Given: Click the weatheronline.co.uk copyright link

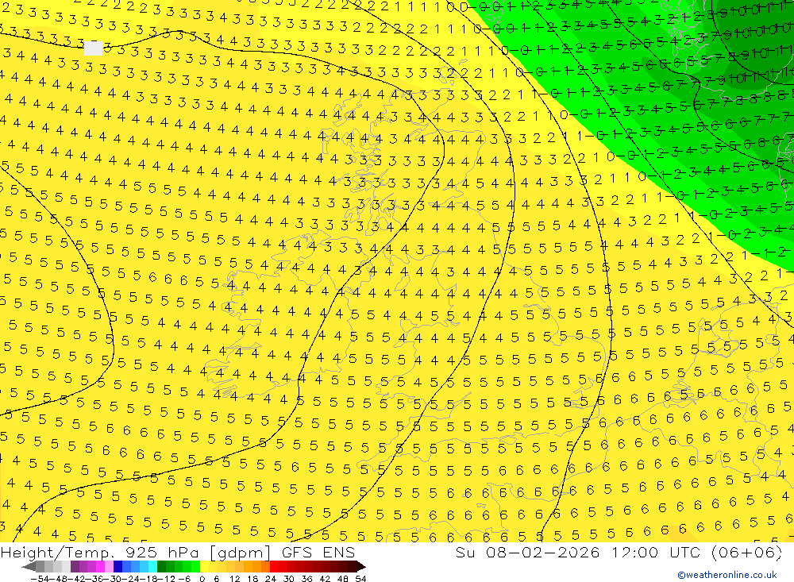Looking at the screenshot, I should coord(727,575).
